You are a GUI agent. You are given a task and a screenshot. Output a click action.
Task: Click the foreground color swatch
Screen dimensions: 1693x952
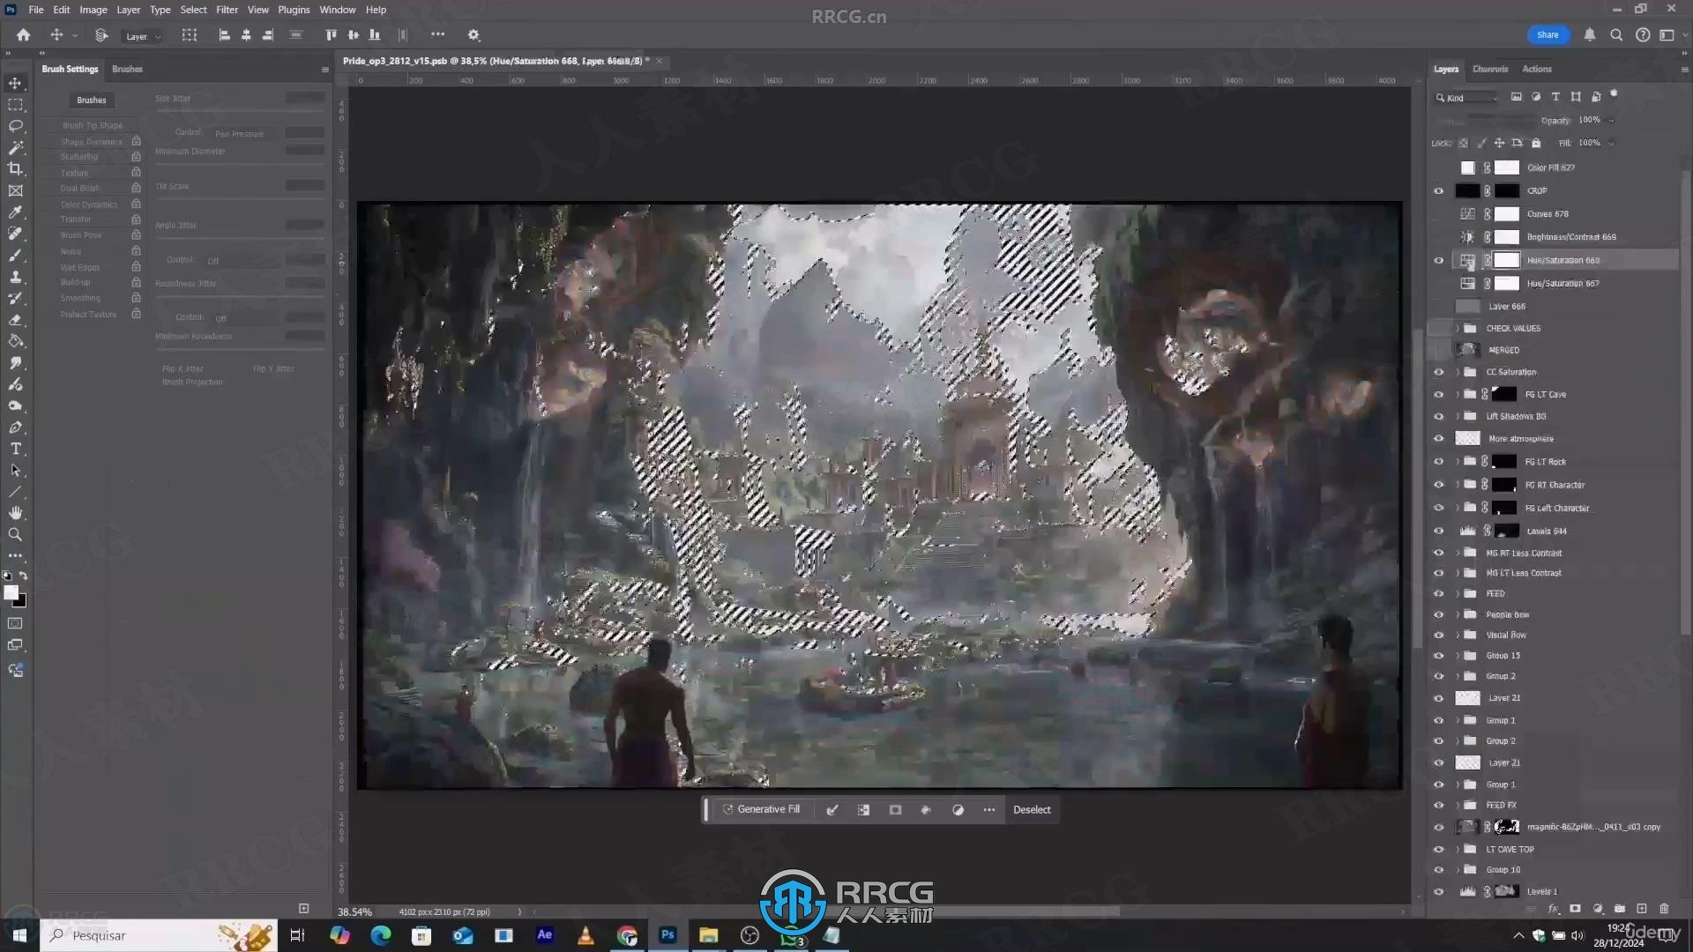pos(11,592)
